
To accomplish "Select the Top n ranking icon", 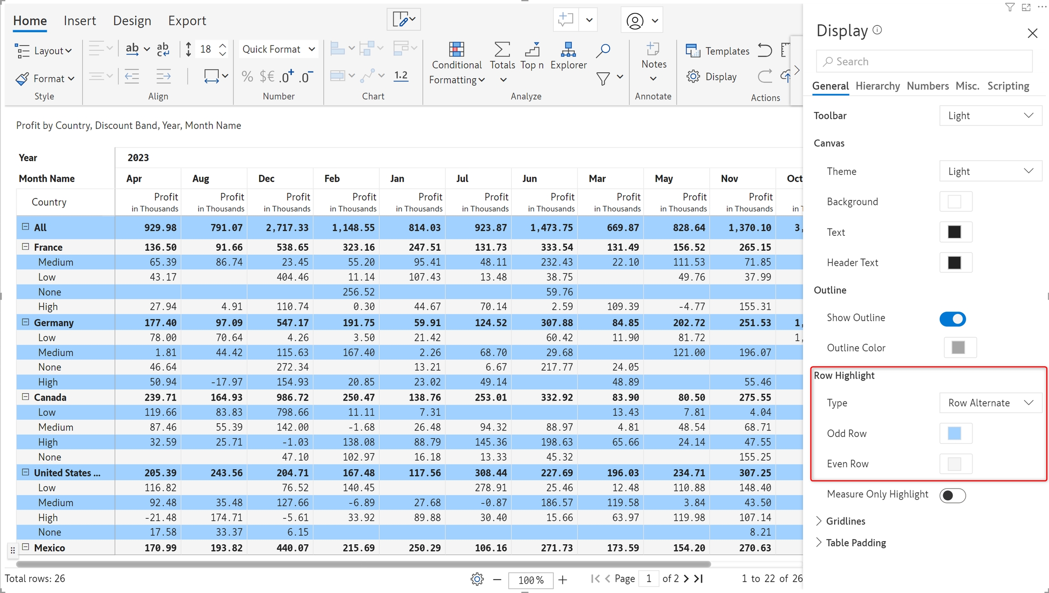I will (x=532, y=50).
